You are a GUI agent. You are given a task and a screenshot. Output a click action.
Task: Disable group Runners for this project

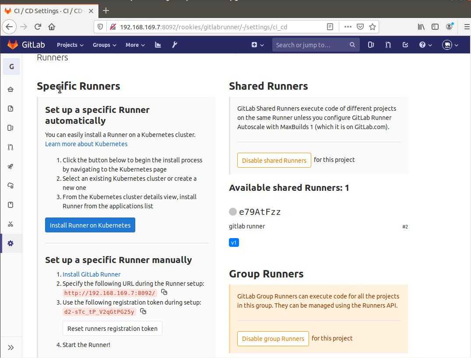click(x=273, y=339)
